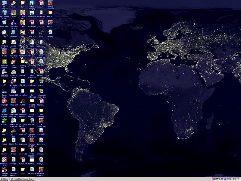Launch the WS_FTP Pro shortcut
Screen dimensions: 241x181
[x=14, y=130]
